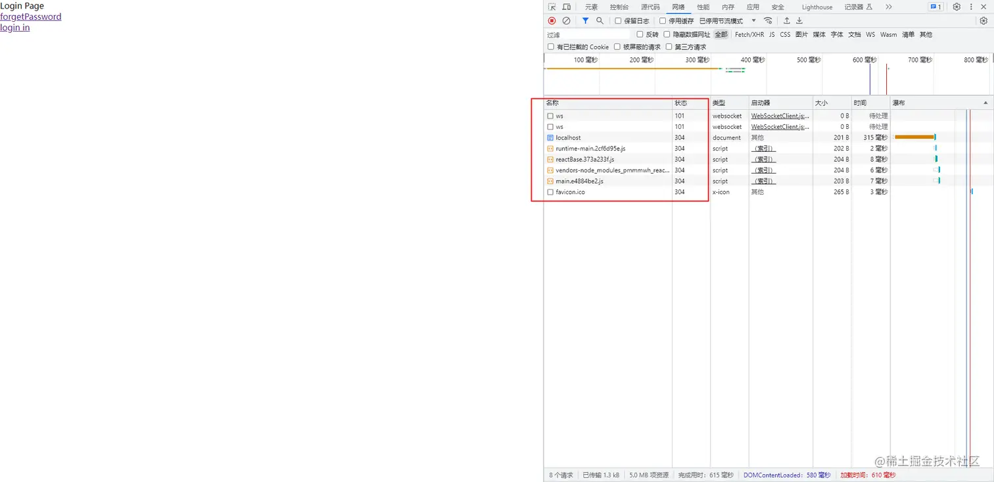994x482 pixels.
Task: Click the orange localhost waterfall bar
Action: point(914,137)
